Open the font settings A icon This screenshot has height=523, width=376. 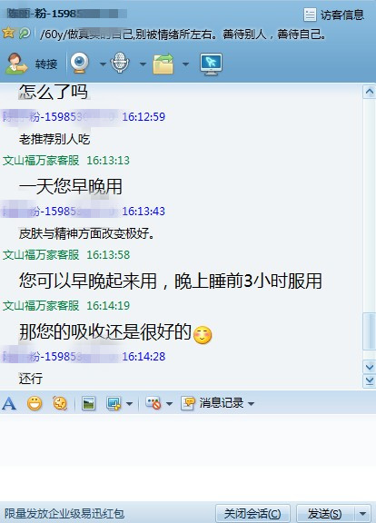pos(9,403)
